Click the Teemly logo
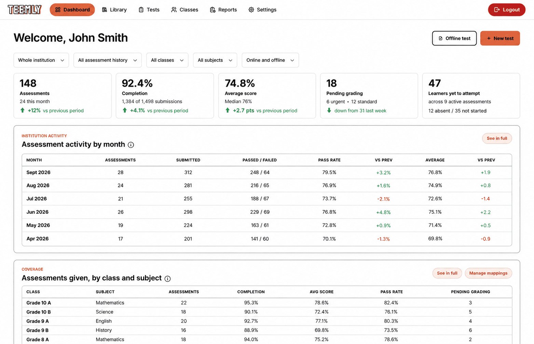This screenshot has width=534, height=344. tap(25, 10)
